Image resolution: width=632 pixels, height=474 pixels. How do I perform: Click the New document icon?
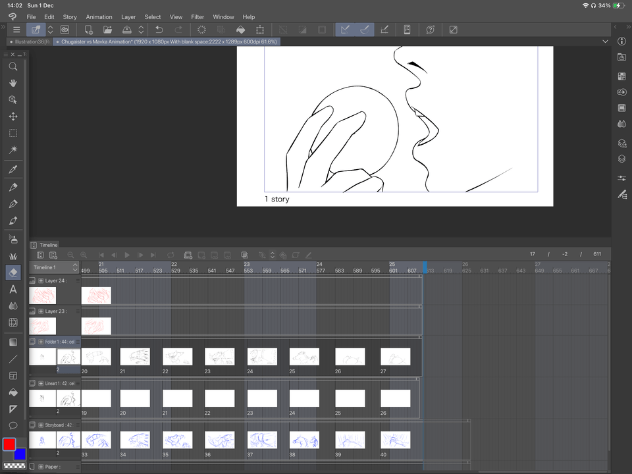pos(88,30)
